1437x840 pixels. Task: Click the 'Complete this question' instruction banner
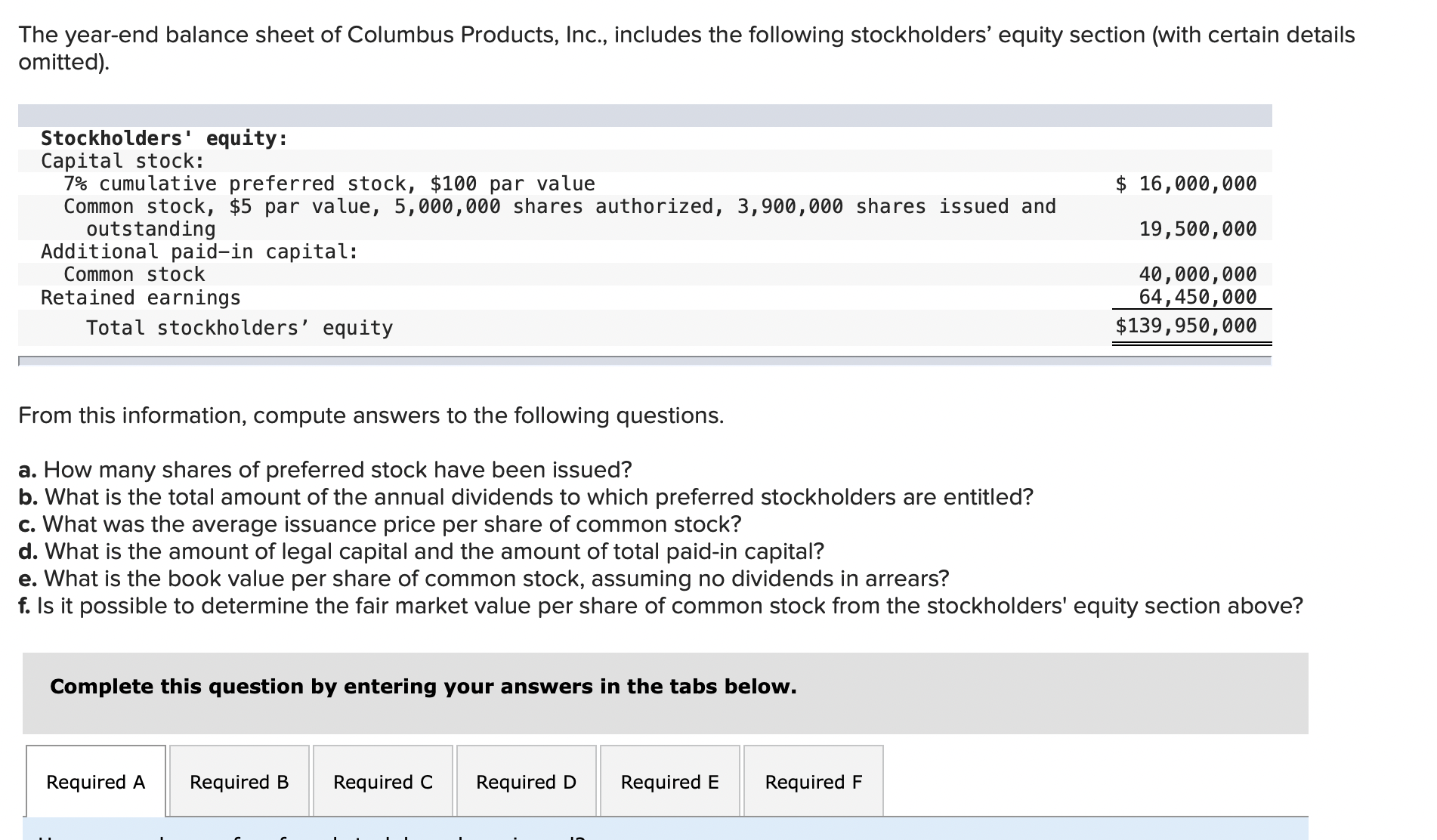423,687
